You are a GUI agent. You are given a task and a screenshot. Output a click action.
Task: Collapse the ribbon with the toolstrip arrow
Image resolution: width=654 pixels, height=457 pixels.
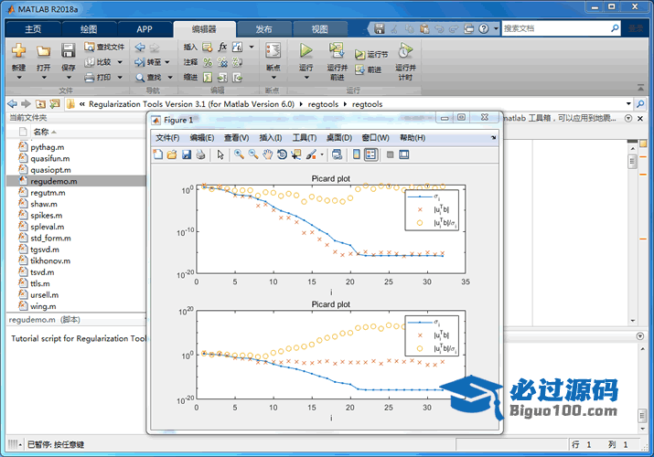[640, 87]
